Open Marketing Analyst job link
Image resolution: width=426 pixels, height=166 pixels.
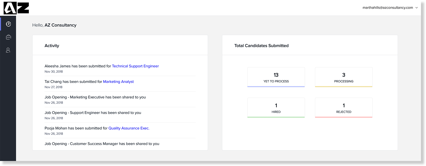118,82
